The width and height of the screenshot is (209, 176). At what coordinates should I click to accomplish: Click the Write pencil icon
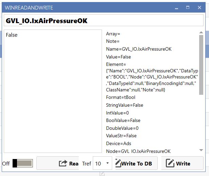[170, 163]
